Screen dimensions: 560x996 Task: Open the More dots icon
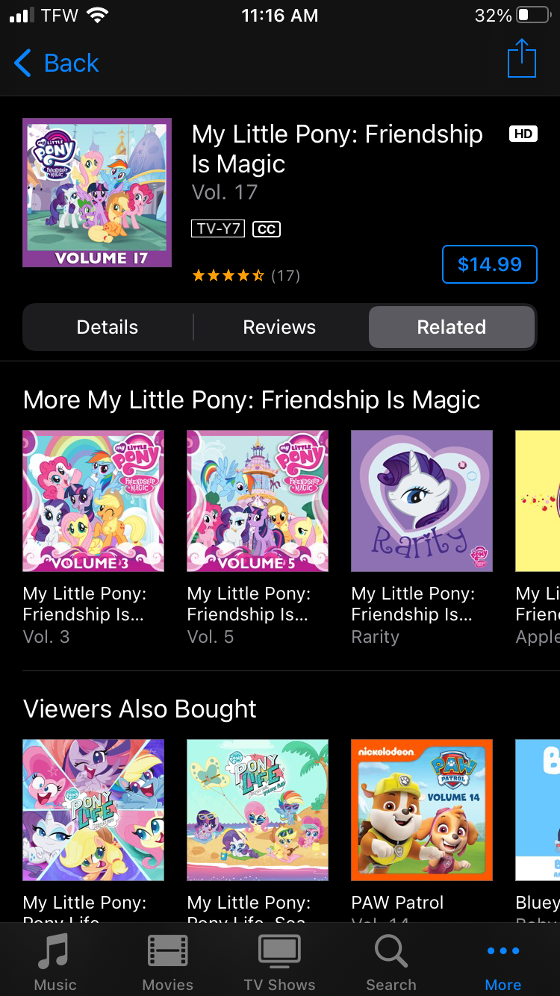tap(503, 952)
